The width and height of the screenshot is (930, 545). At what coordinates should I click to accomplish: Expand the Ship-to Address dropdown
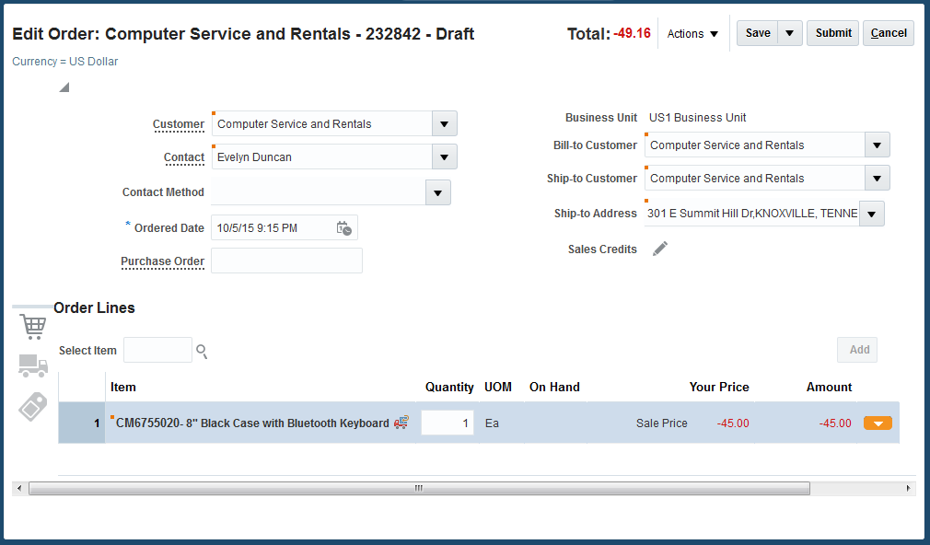(871, 213)
